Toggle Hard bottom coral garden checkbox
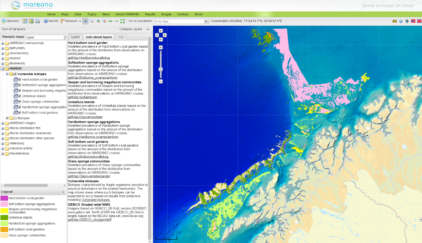 pyautogui.click(x=20, y=80)
